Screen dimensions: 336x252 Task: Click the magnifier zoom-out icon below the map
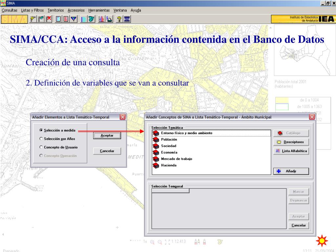coord(160,242)
